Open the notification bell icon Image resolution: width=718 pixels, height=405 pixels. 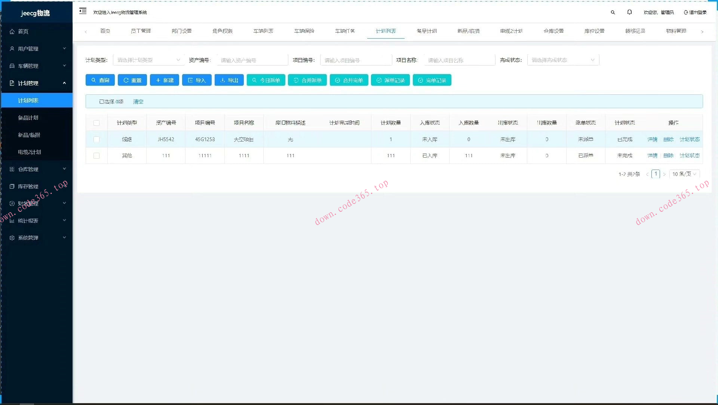click(x=629, y=12)
